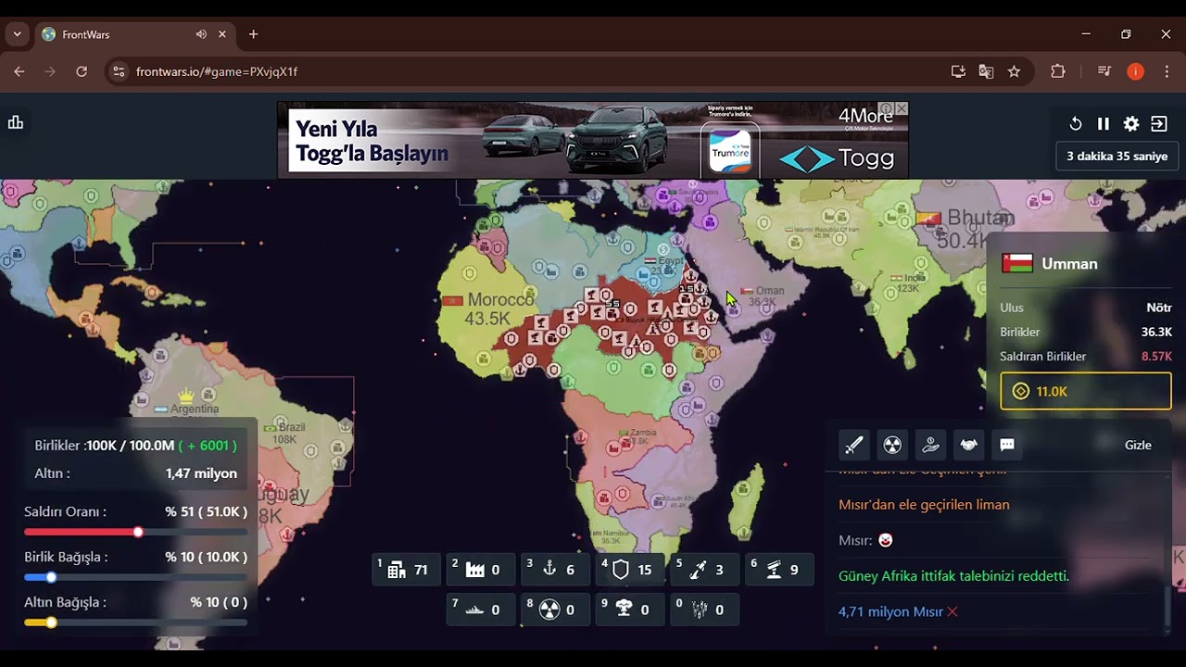Click the Egypt territory label
Viewport: 1186px width, 667px height.
(x=665, y=266)
